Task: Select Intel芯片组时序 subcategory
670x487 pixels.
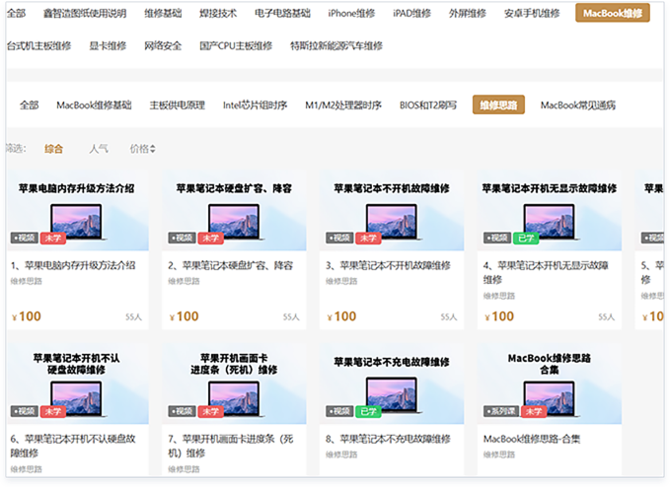Action: 256,105
